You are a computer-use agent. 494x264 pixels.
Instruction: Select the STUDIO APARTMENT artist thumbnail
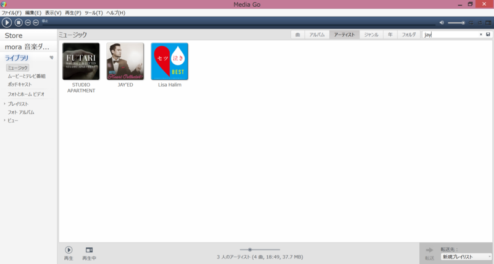click(x=81, y=61)
